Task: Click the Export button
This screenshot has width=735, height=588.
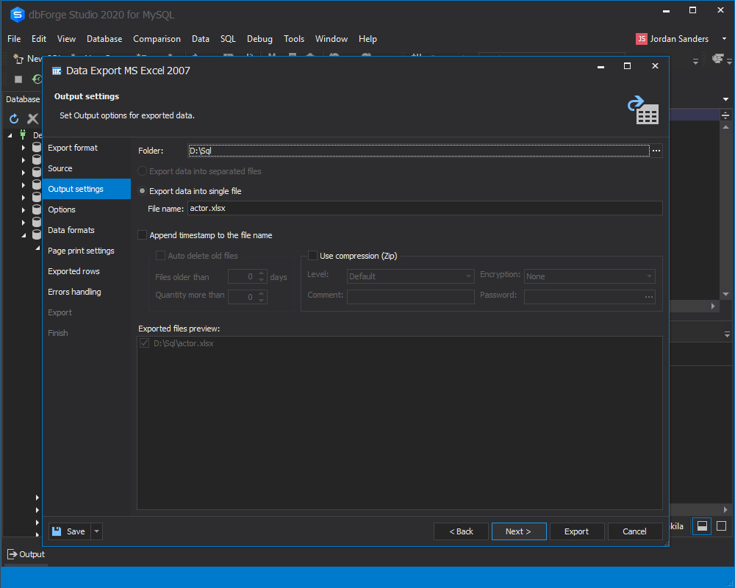Action: pos(576,531)
